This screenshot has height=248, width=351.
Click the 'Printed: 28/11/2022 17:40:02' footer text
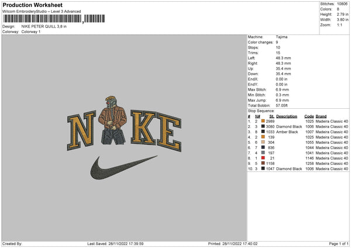pyautogui.click(x=233, y=243)
